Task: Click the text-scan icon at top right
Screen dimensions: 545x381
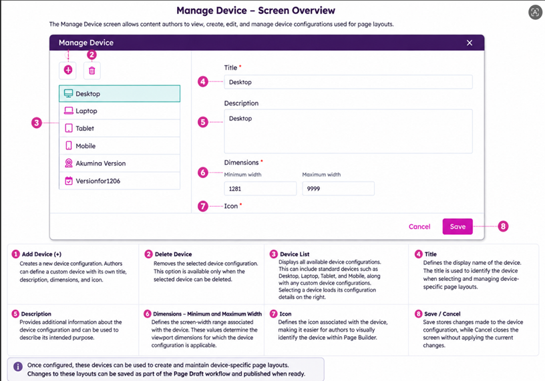Action: pos(535,13)
